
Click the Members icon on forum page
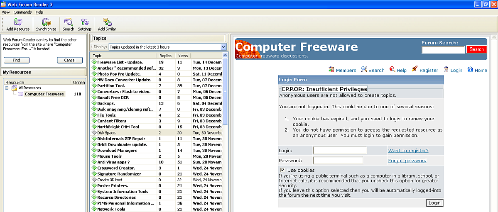[331, 69]
